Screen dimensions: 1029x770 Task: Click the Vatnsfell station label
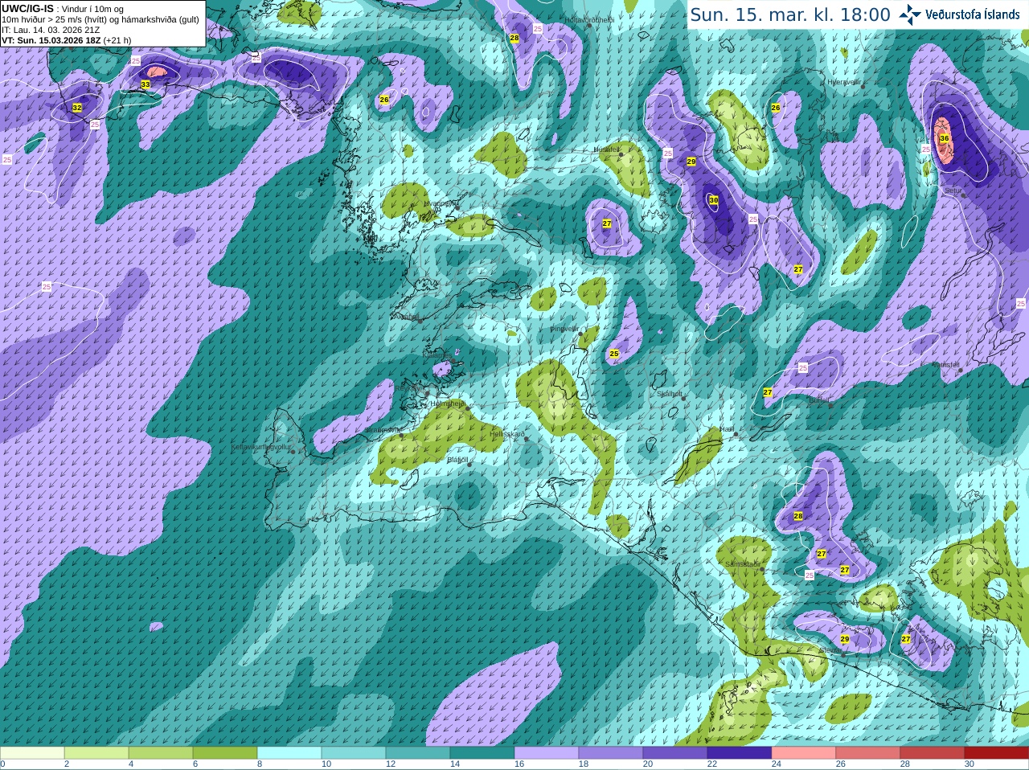[945, 364]
